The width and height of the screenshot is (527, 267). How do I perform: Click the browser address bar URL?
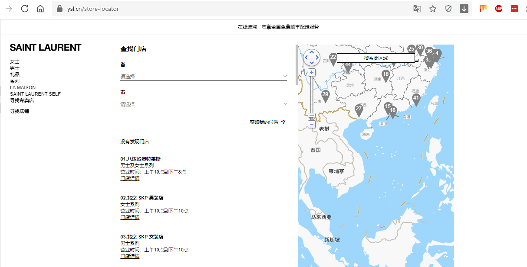pyautogui.click(x=93, y=9)
